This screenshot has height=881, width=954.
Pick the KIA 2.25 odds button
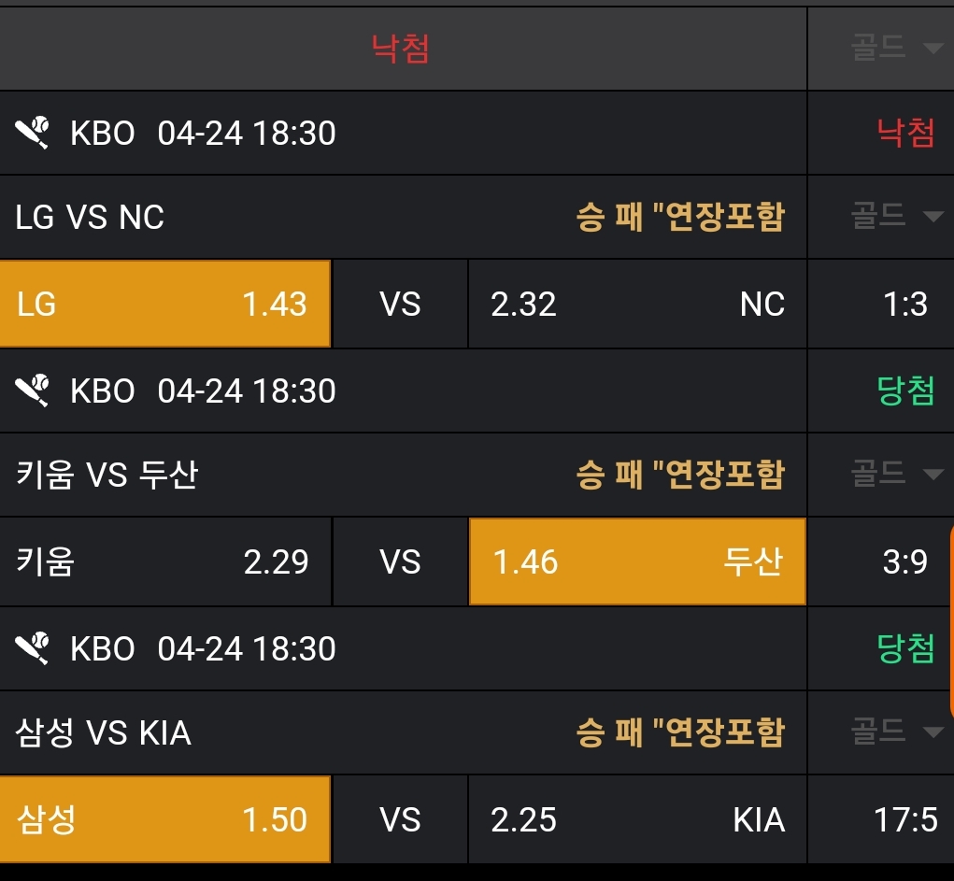tap(637, 820)
